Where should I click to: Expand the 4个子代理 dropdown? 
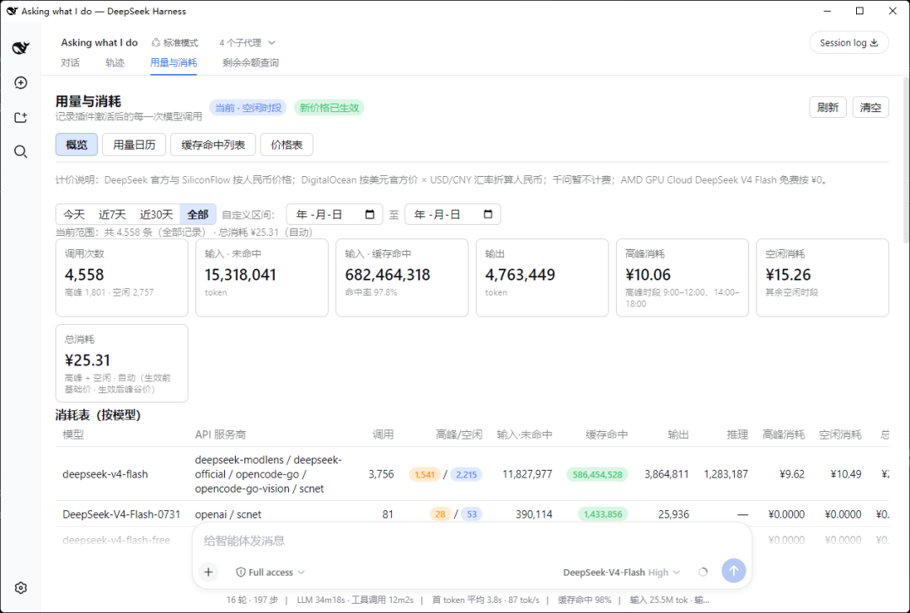(x=247, y=43)
